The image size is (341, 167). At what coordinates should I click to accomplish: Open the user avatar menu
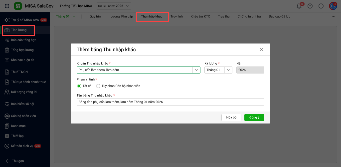333,6
